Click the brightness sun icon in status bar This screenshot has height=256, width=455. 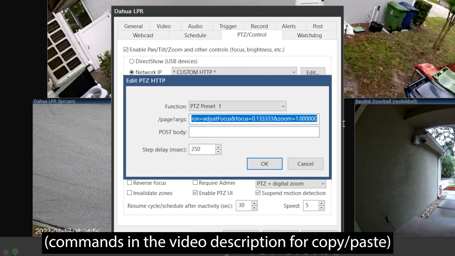pos(6,252)
